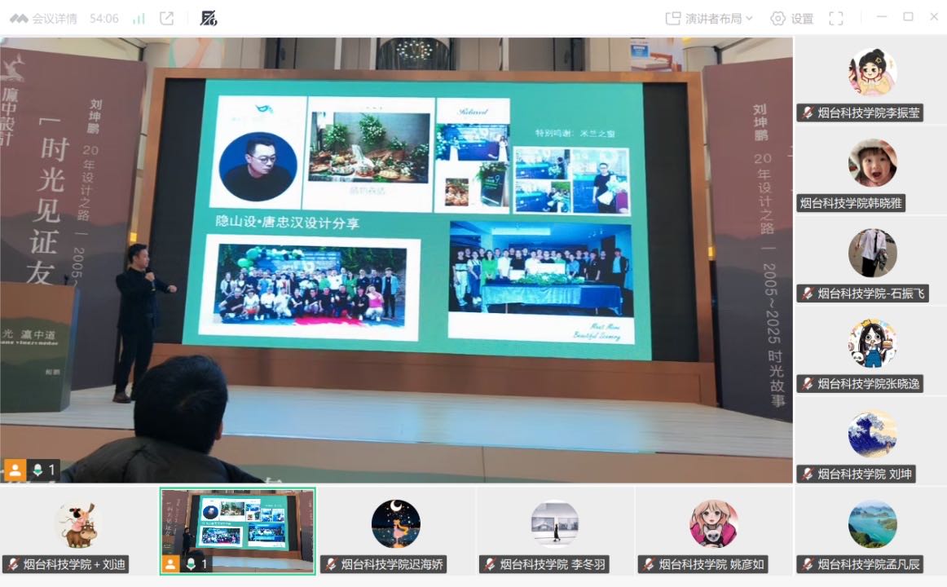Select the highlighted shared video thumbnail
Image resolution: width=947 pixels, height=587 pixels.
(x=237, y=531)
